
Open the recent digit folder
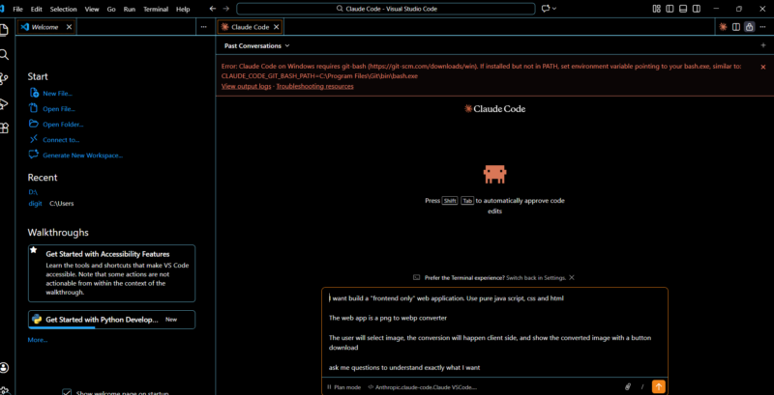[x=35, y=204]
